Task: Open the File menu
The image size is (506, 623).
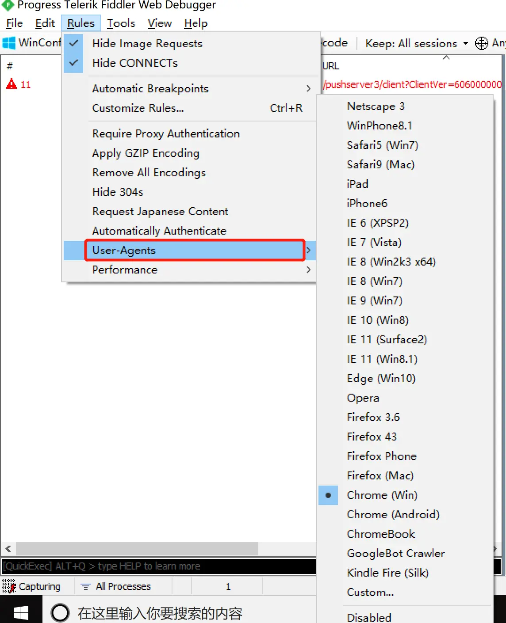Action: tap(15, 23)
